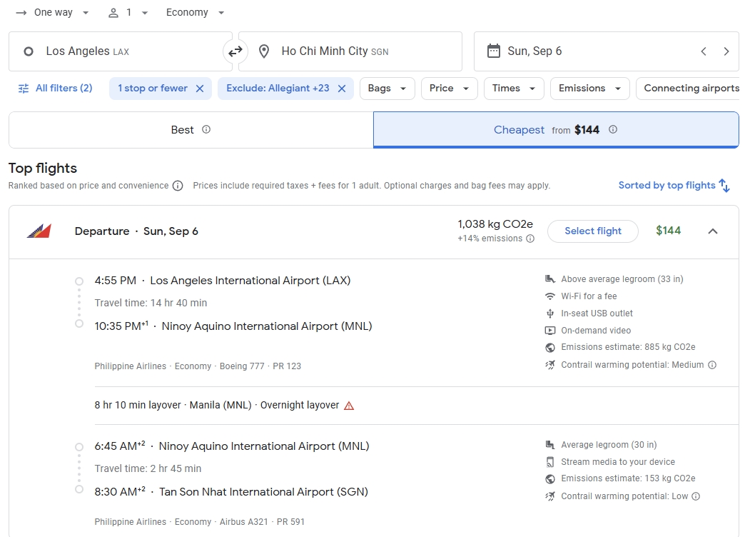Open the Connecting airports filter
The image size is (745, 537).
pos(688,89)
